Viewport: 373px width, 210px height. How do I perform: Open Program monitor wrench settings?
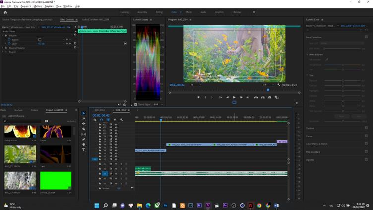pos(279,85)
